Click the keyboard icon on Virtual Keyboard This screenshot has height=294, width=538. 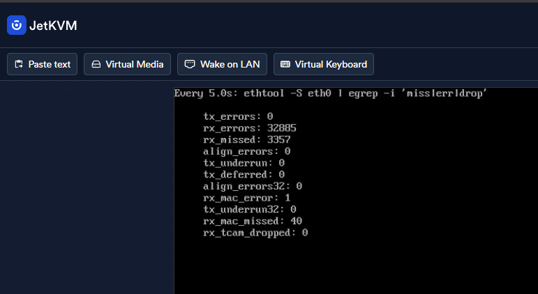coord(285,64)
